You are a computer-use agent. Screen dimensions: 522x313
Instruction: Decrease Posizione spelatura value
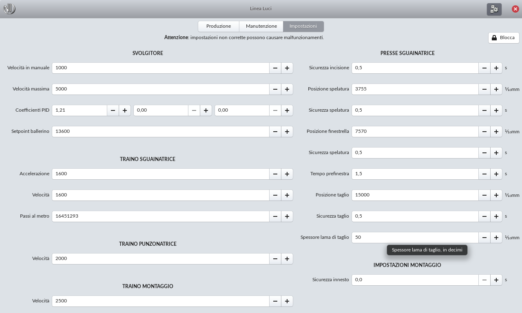484,89
